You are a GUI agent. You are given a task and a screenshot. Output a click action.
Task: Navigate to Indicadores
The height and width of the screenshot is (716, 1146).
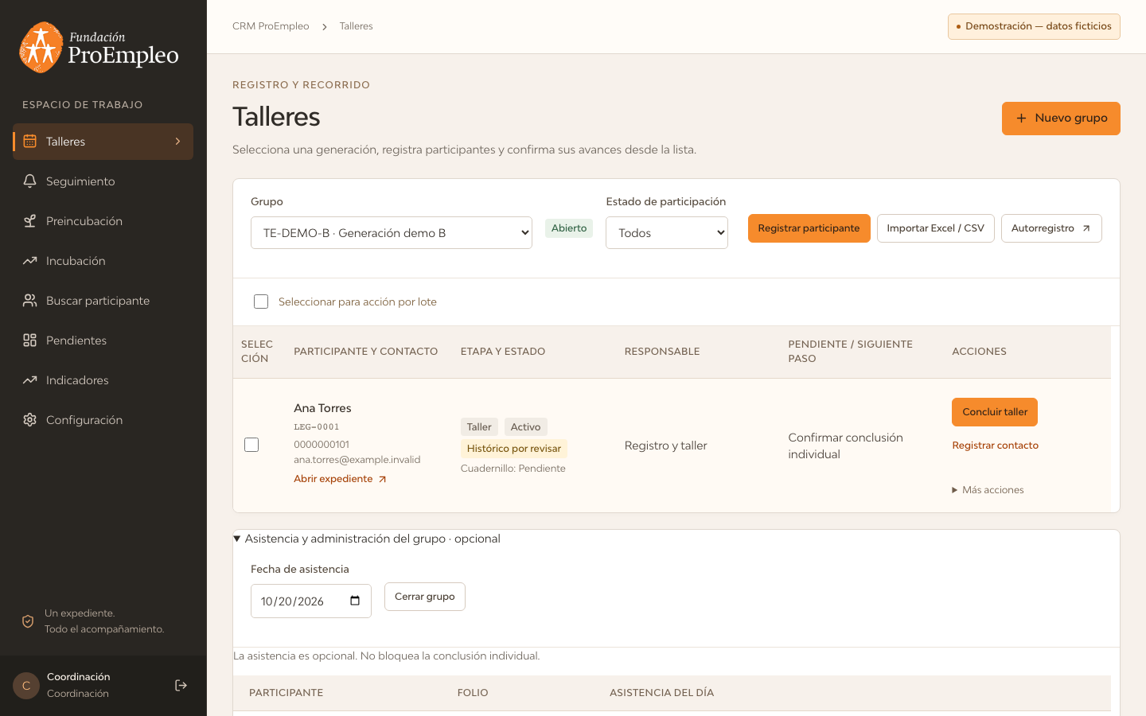(103, 380)
